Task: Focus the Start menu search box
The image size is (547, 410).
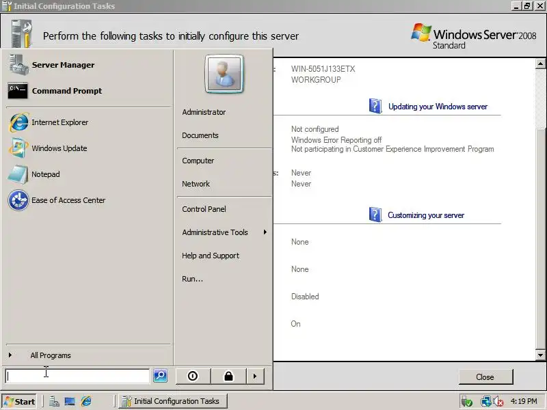Action: (77, 376)
